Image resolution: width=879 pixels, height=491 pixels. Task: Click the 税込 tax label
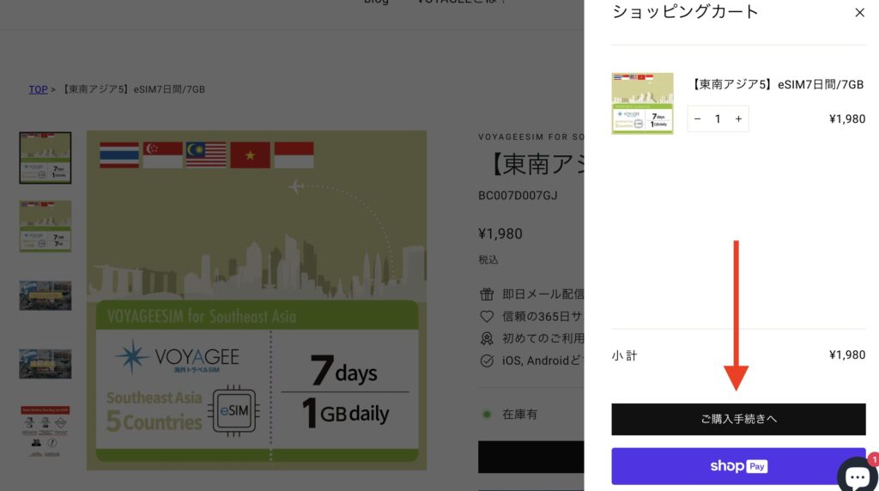pyautogui.click(x=488, y=259)
